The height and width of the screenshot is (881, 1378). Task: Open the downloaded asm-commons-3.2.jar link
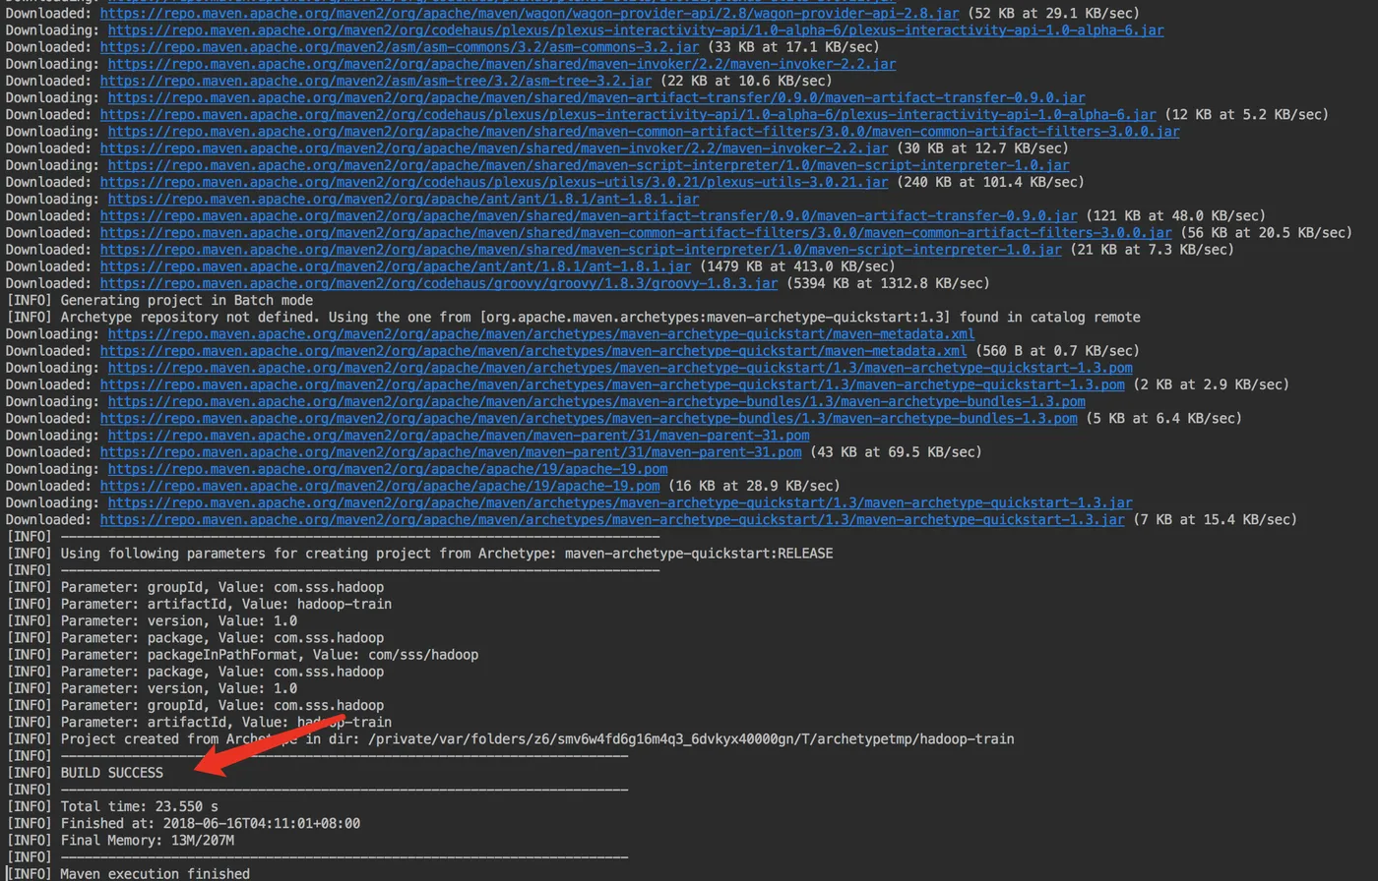[400, 46]
